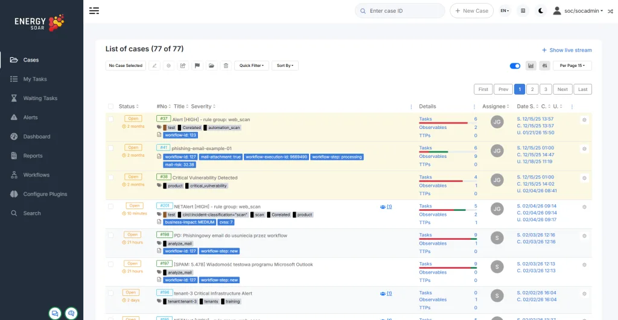Click the flag icon in case toolbar
Image resolution: width=618 pixels, height=320 pixels.
(197, 66)
